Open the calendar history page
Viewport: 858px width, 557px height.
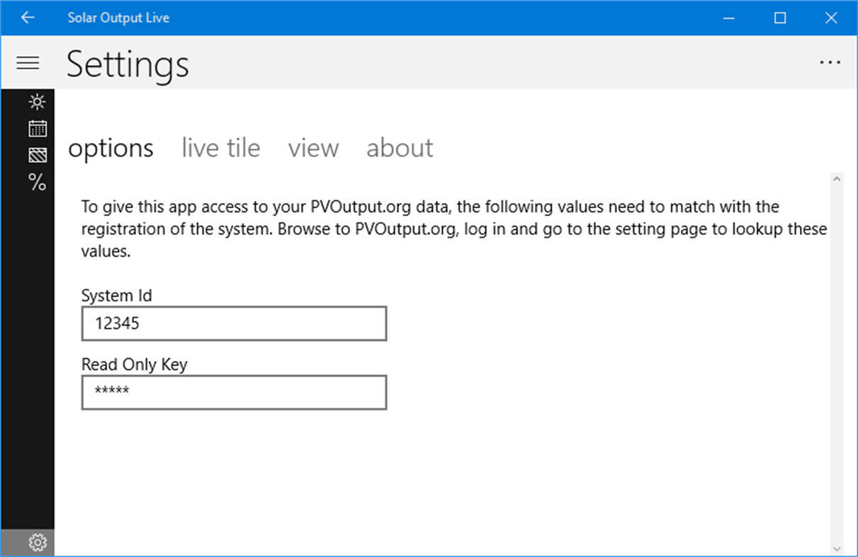point(38,129)
